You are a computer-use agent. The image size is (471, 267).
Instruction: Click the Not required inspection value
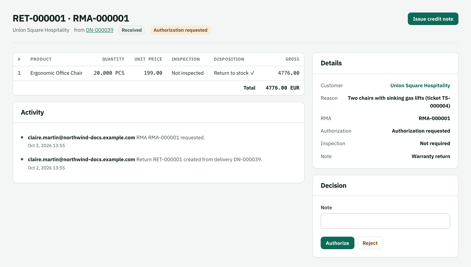(435, 144)
